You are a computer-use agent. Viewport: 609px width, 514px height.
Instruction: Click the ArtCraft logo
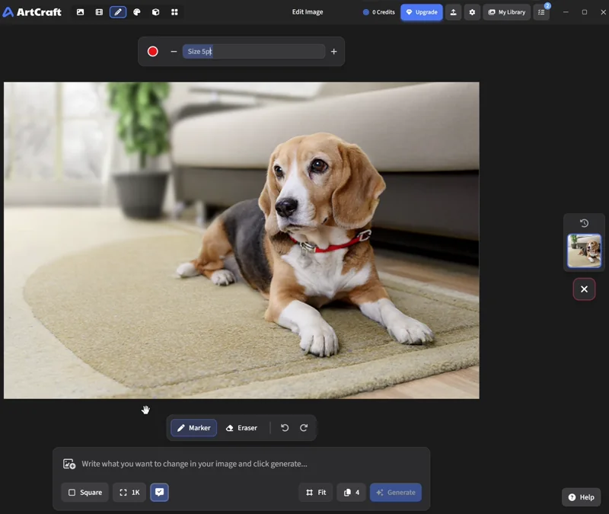tap(32, 12)
